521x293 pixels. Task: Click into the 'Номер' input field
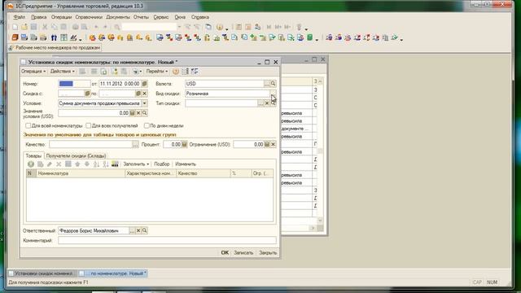(74, 84)
